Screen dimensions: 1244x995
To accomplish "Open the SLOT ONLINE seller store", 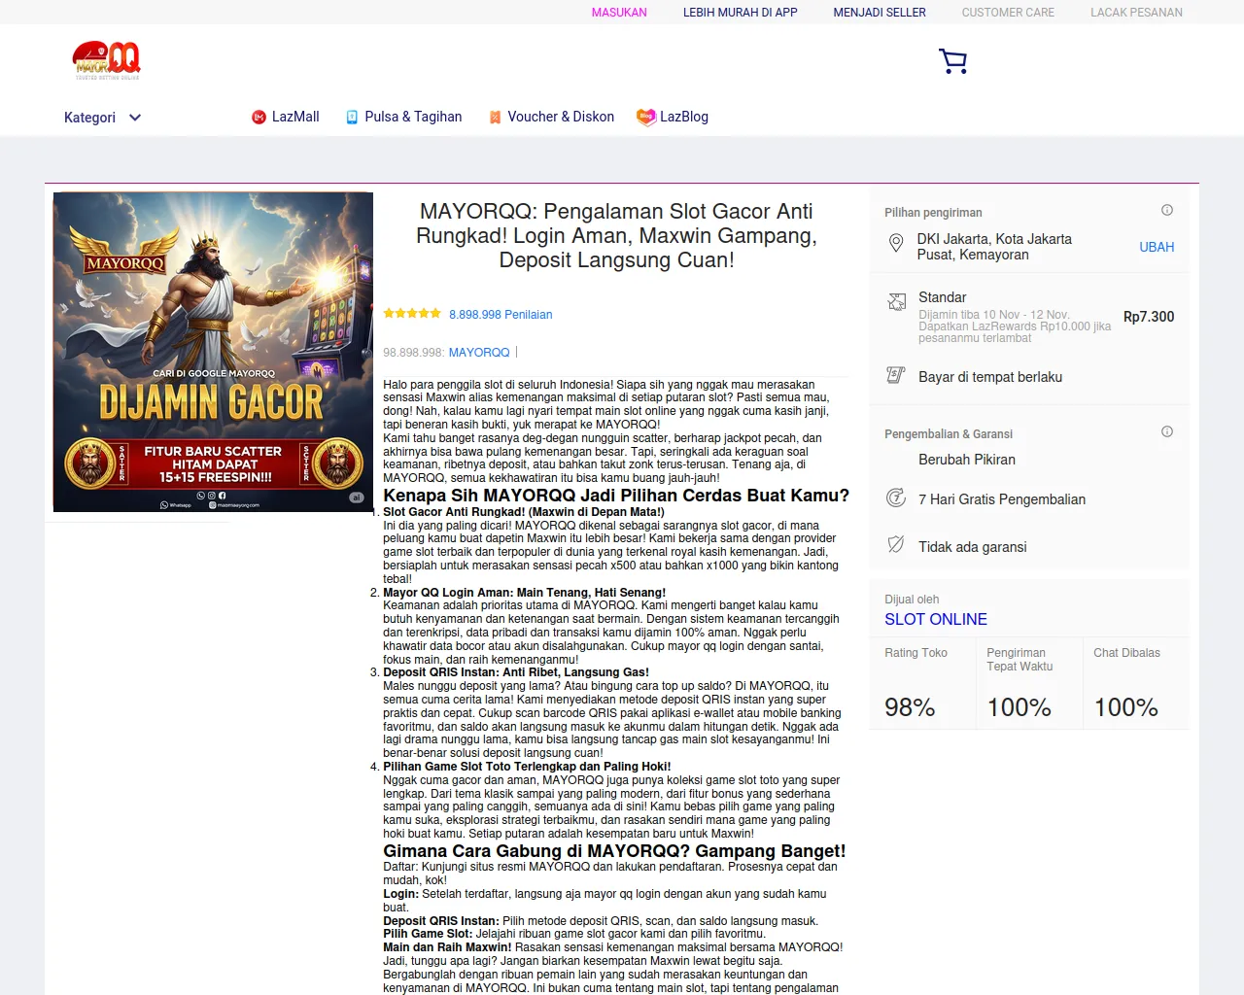I will [936, 619].
